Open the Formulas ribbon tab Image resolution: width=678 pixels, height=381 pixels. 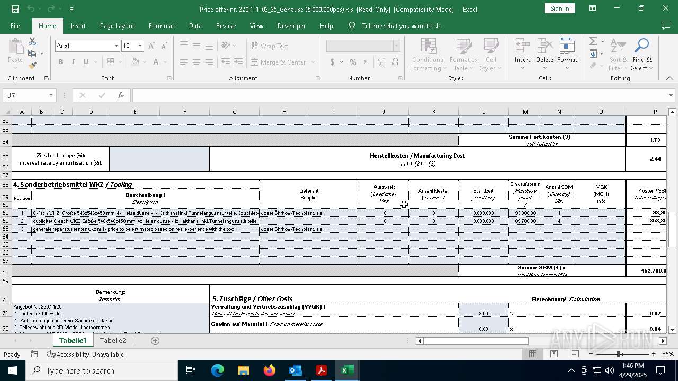point(162,26)
